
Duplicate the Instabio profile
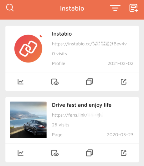click(90, 82)
